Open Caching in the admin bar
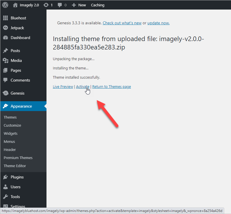Screen dimensions: 231x214 [98, 5]
